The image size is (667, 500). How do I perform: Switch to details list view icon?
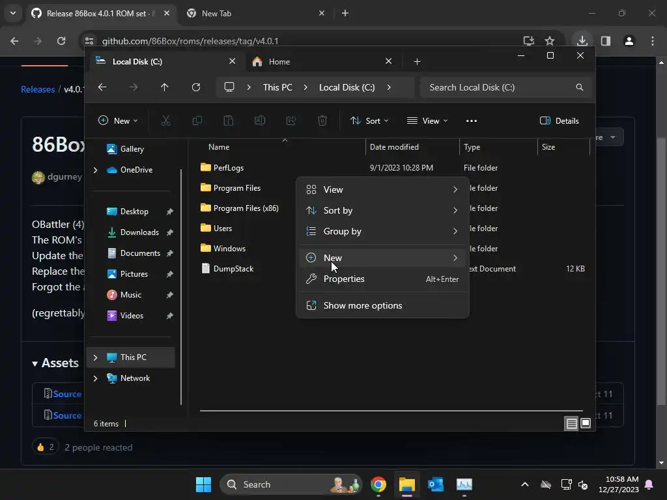(x=571, y=423)
